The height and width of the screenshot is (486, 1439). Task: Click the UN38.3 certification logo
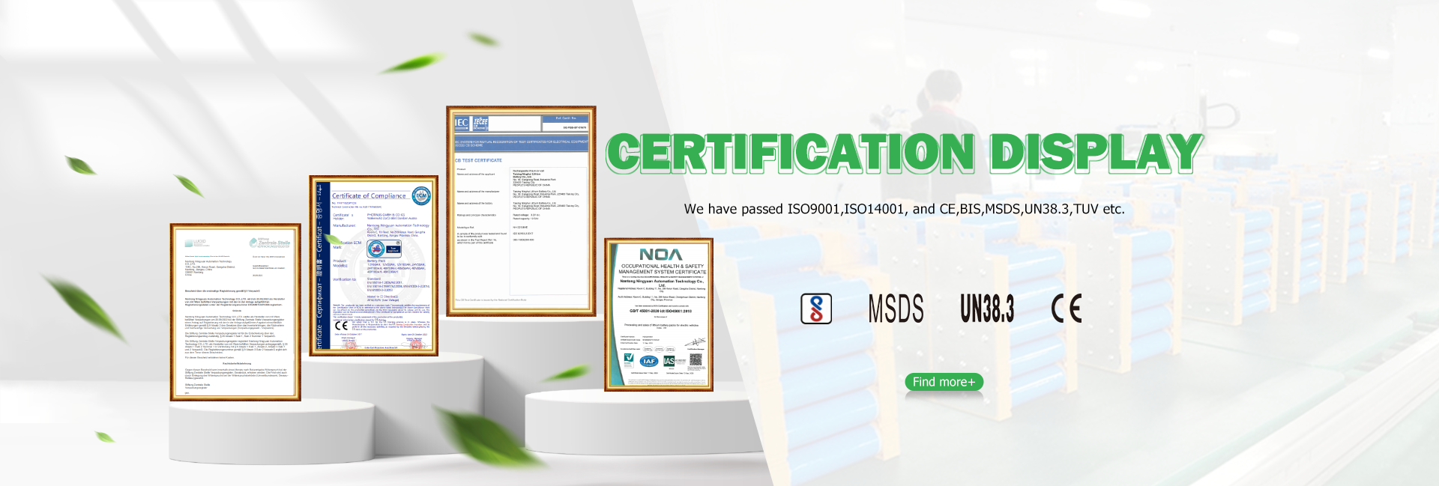pos(987,309)
